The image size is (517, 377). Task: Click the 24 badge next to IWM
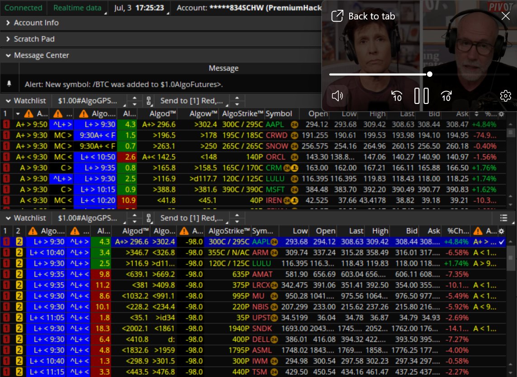(274, 362)
